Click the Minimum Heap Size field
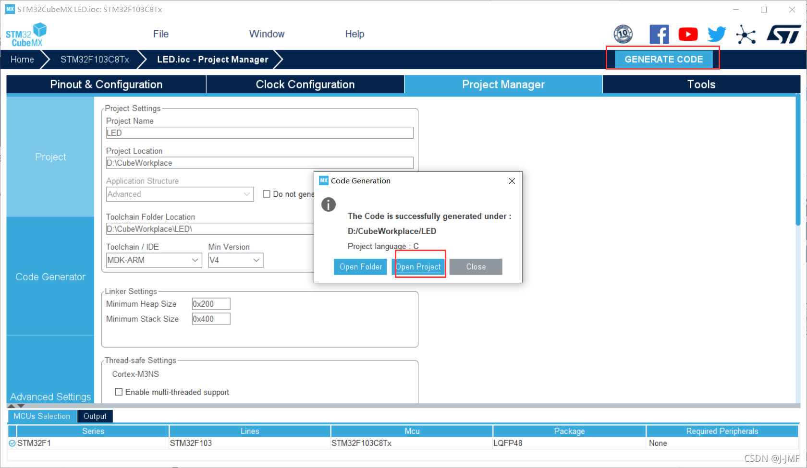Image resolution: width=807 pixels, height=468 pixels. 211,304
